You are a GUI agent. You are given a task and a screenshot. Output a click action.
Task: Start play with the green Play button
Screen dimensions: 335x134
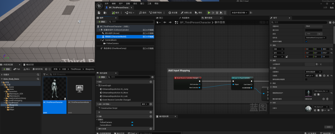coord(209,13)
